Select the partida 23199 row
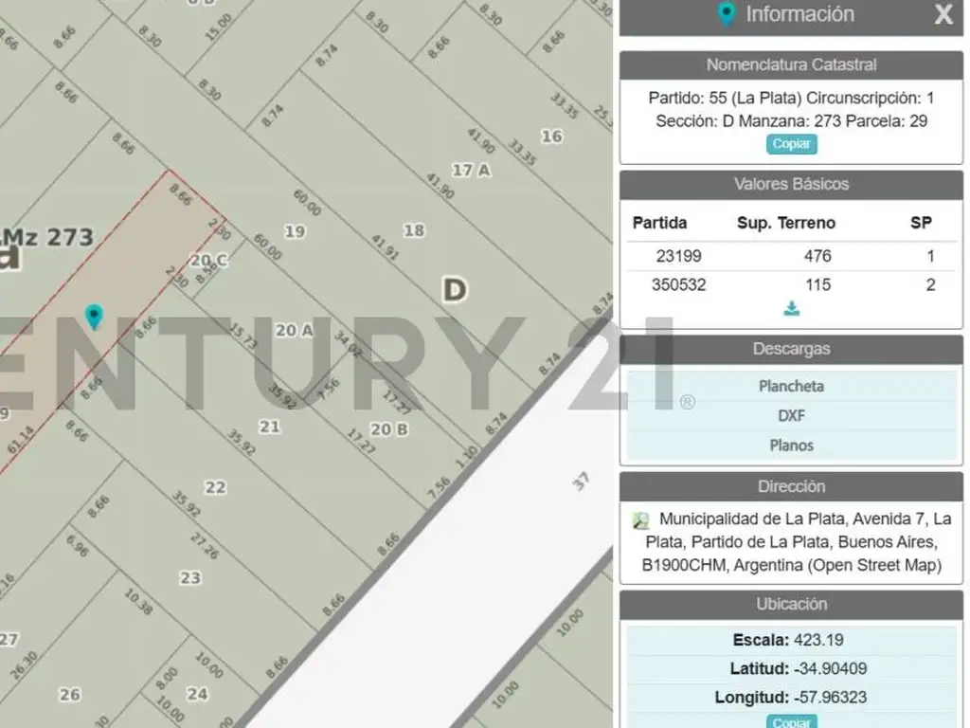The height and width of the screenshot is (728, 970). 791,256
